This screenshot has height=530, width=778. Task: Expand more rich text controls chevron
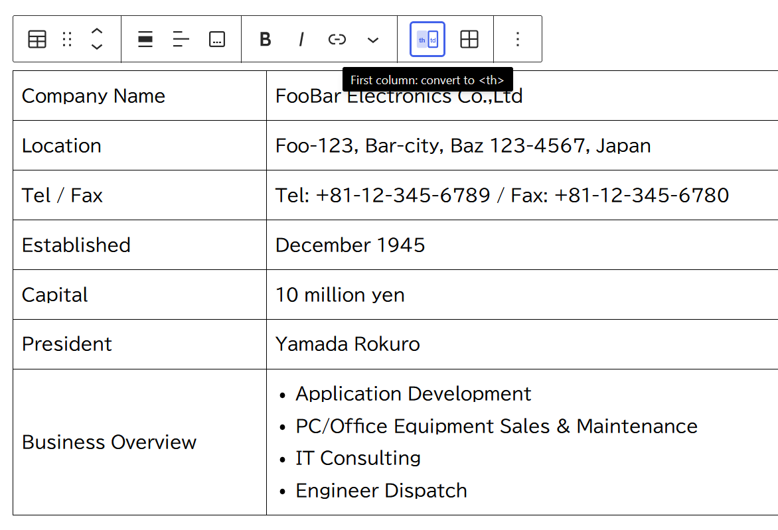373,40
